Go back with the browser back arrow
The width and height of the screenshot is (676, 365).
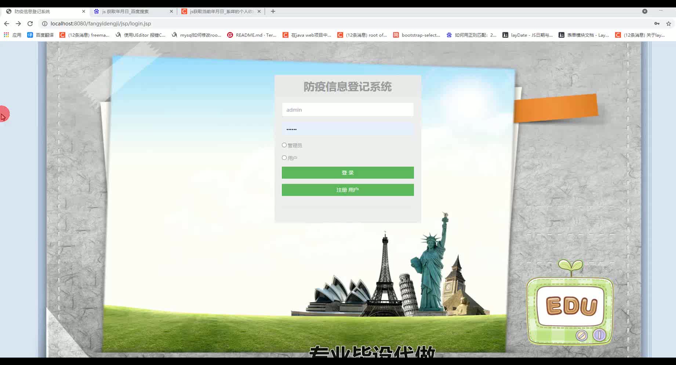[7, 24]
